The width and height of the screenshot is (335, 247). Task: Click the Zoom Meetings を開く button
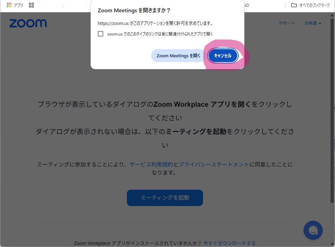178,56
